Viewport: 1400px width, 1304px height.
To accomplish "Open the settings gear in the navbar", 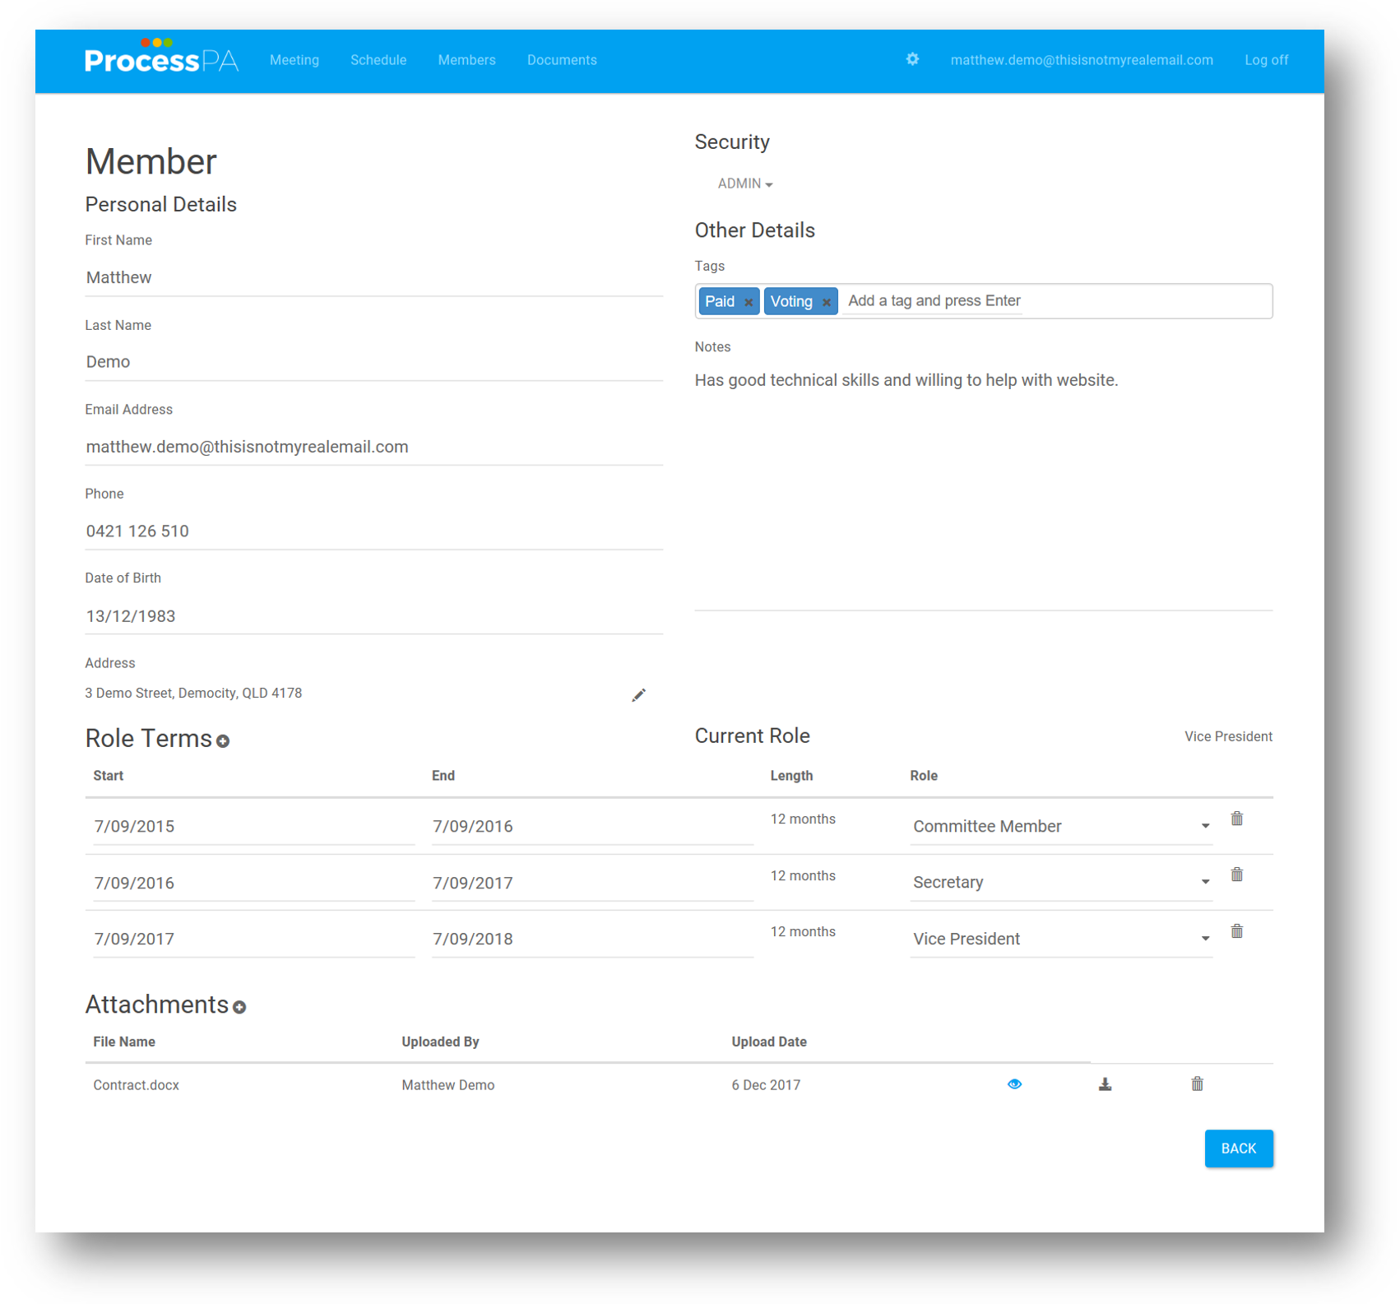I will click(x=912, y=59).
